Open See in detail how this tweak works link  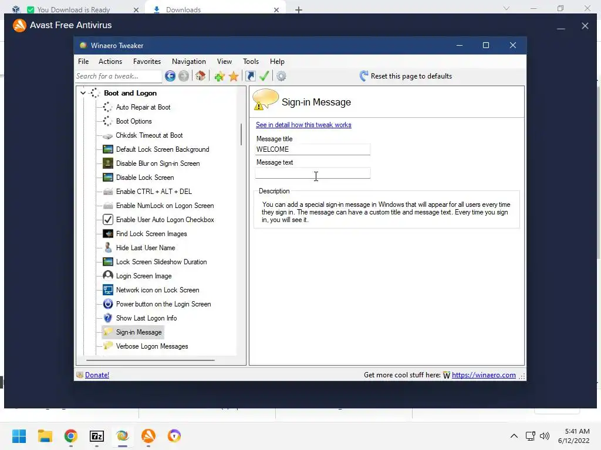pos(303,125)
